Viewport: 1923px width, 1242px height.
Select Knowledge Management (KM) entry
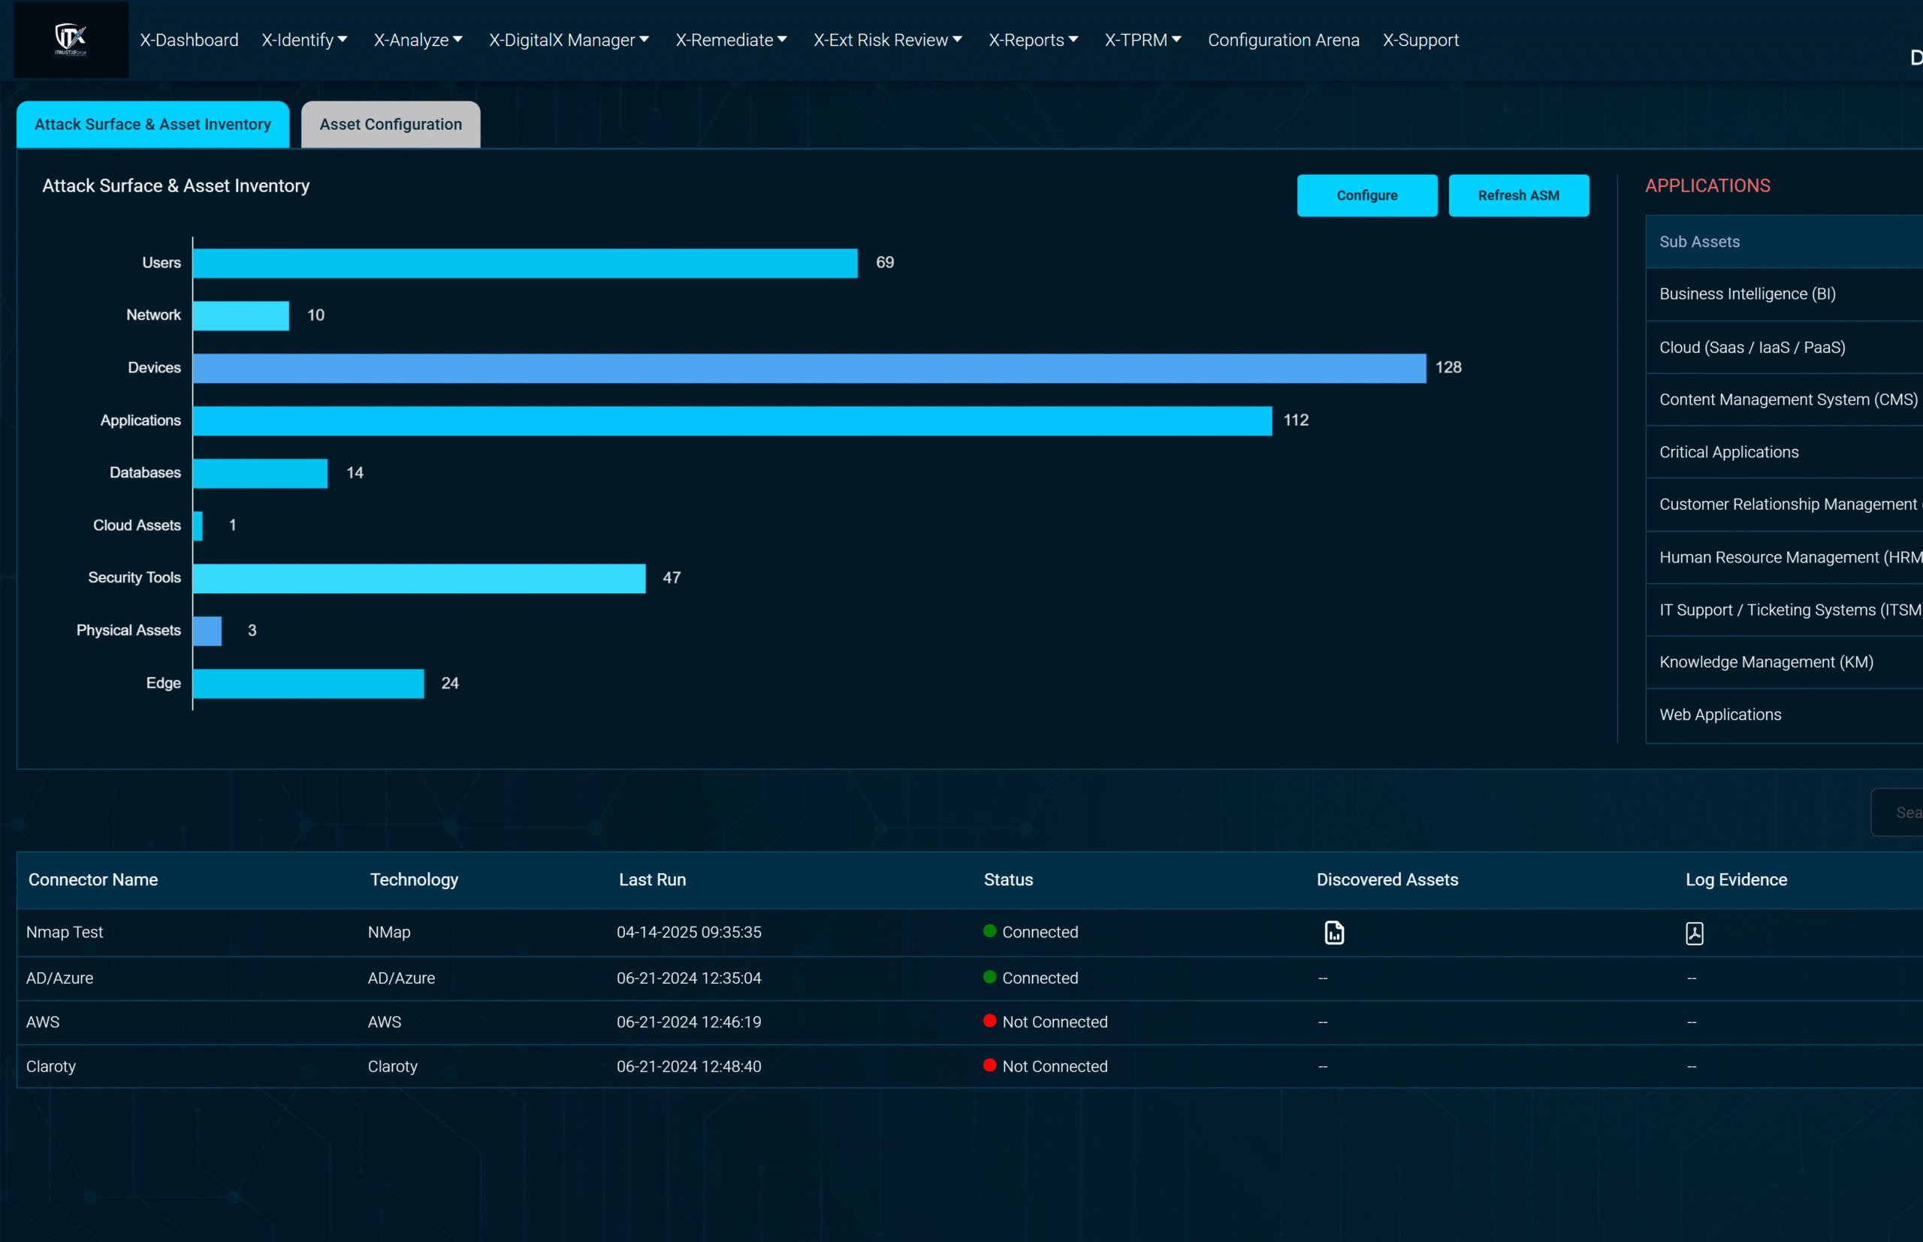click(1784, 662)
